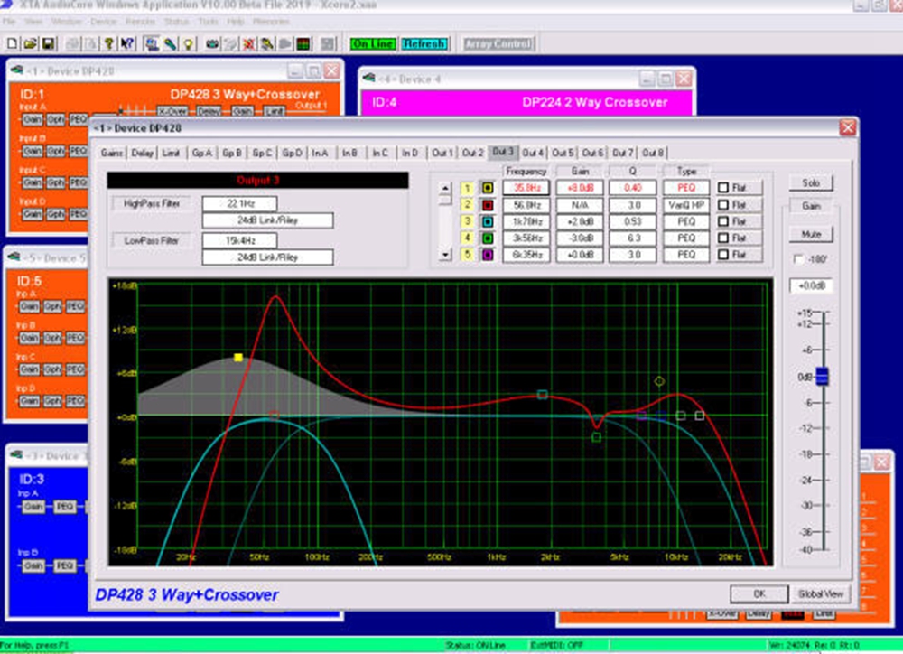The image size is (903, 654).
Task: Click the yellow question mark Help icon
Action: pos(109,43)
